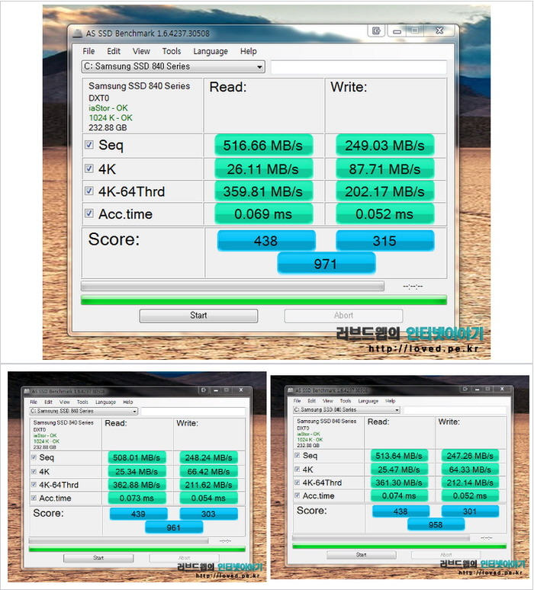Toggle the 4K checkbox in the bottom-left window
This screenshot has width=534, height=590.
coord(34,471)
